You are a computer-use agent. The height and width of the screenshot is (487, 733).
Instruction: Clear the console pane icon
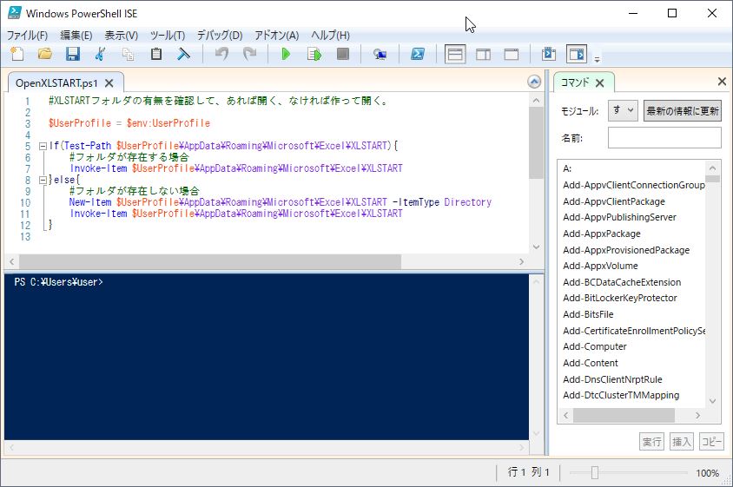184,54
